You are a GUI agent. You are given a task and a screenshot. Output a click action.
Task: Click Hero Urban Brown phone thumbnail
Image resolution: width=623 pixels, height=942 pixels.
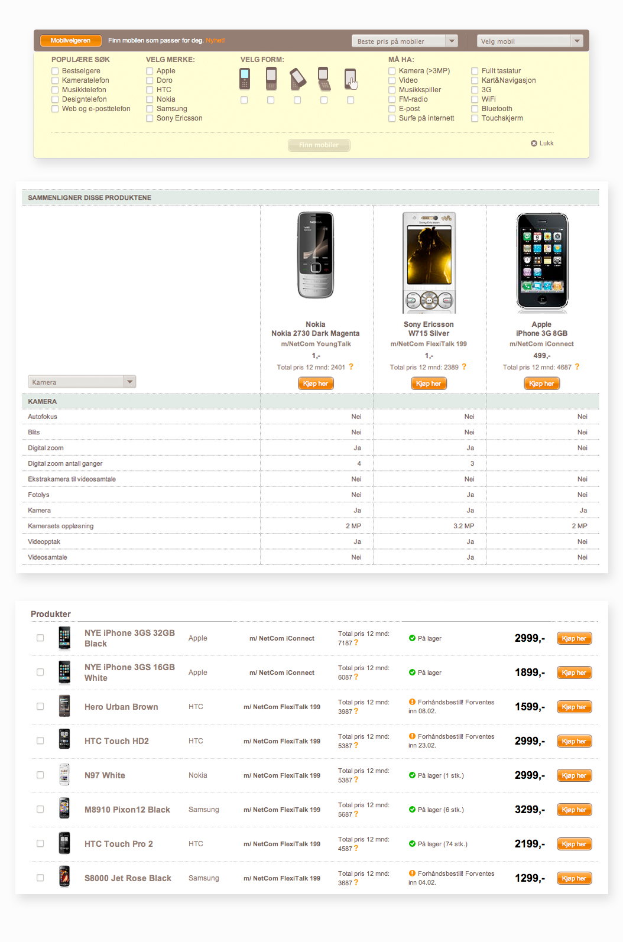point(64,707)
